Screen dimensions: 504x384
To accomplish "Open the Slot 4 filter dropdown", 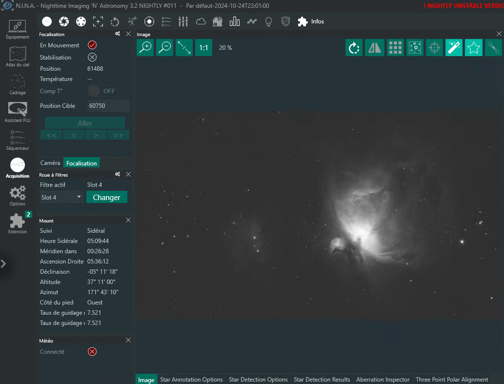I will tap(61, 197).
